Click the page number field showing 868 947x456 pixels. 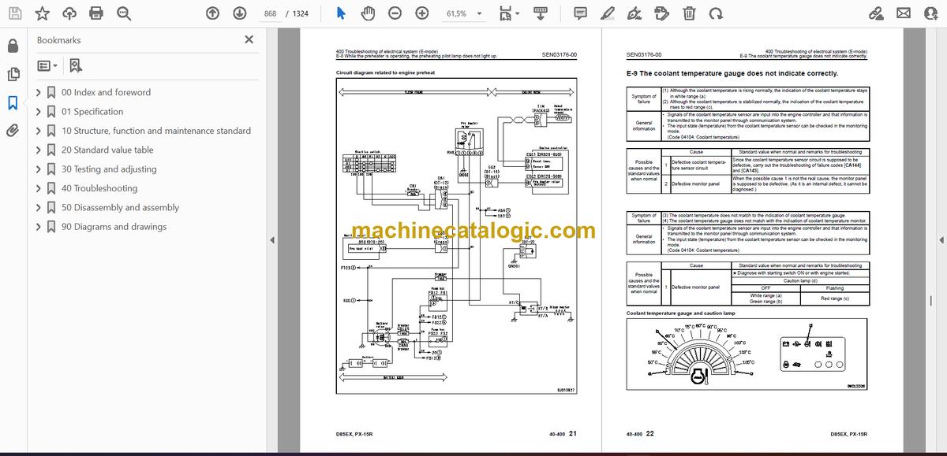tap(271, 13)
